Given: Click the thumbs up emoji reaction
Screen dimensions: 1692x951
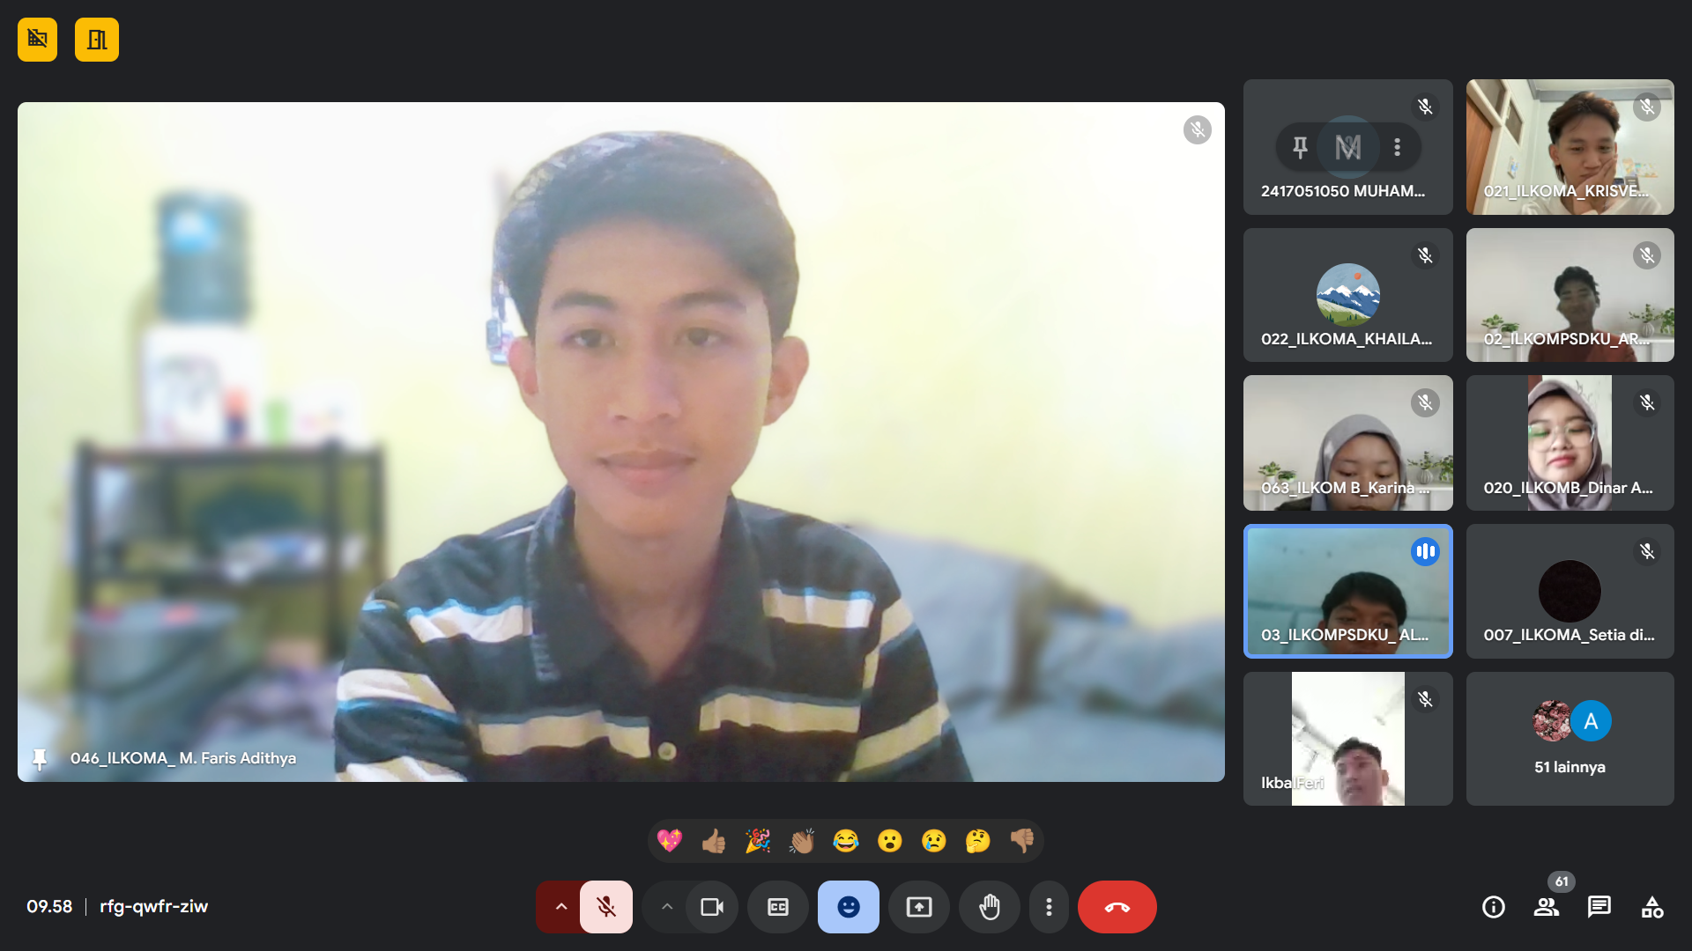Looking at the screenshot, I should click(x=713, y=841).
